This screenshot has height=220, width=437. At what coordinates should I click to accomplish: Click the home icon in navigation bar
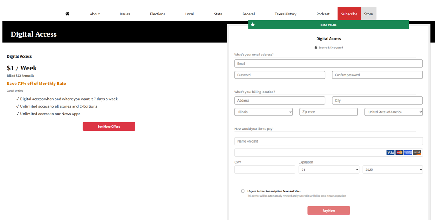click(67, 14)
